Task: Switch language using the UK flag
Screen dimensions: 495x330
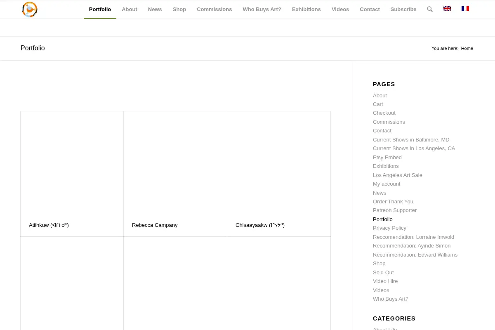Action: [x=447, y=9]
